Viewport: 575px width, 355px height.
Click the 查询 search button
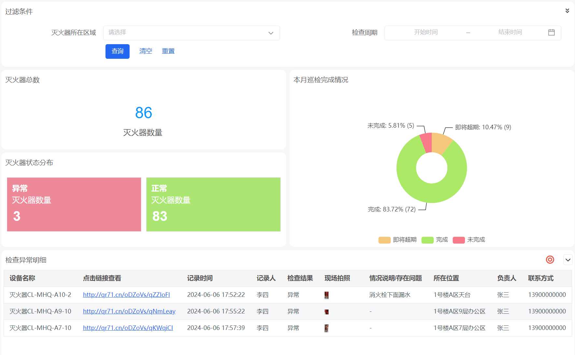pyautogui.click(x=118, y=51)
